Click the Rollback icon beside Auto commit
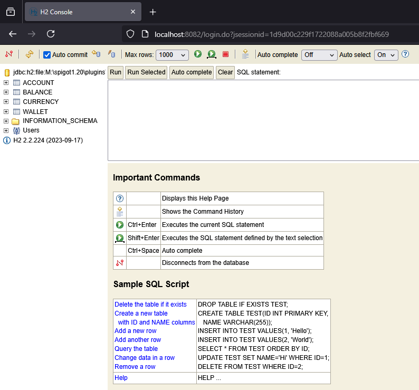The height and width of the screenshot is (390, 419). [x=96, y=54]
